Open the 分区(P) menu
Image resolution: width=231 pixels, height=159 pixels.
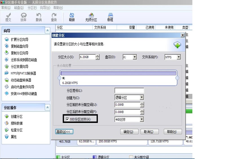click(32, 8)
